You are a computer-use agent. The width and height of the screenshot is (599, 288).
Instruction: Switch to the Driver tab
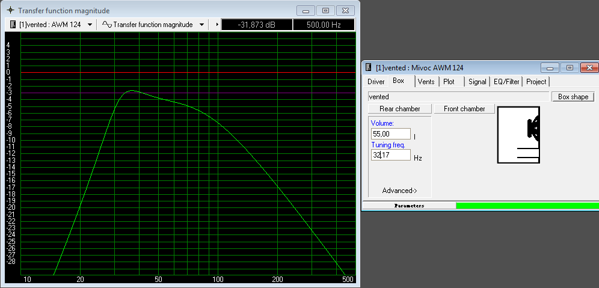click(x=376, y=82)
